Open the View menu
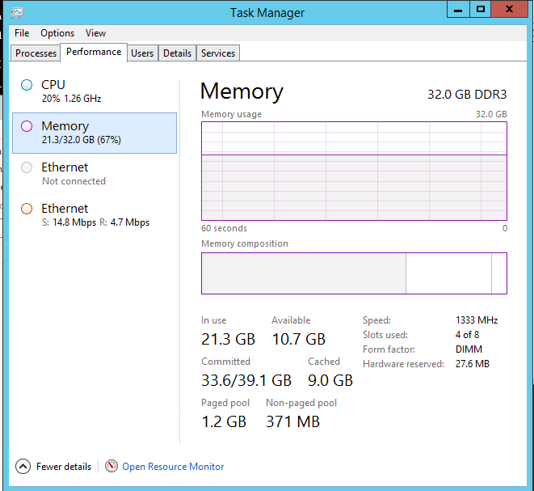The width and height of the screenshot is (534, 491). tap(95, 33)
